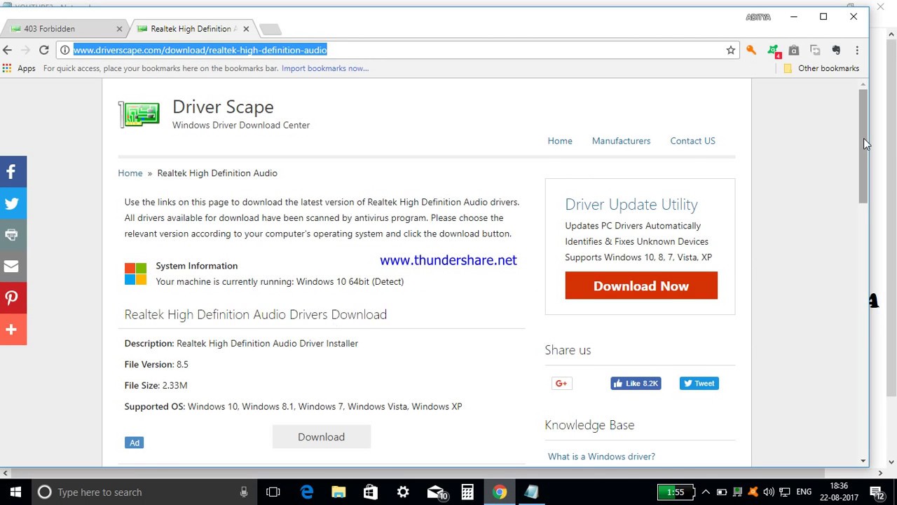The width and height of the screenshot is (897, 505).
Task: Print the page with the sidebar printer icon
Action: [x=13, y=235]
